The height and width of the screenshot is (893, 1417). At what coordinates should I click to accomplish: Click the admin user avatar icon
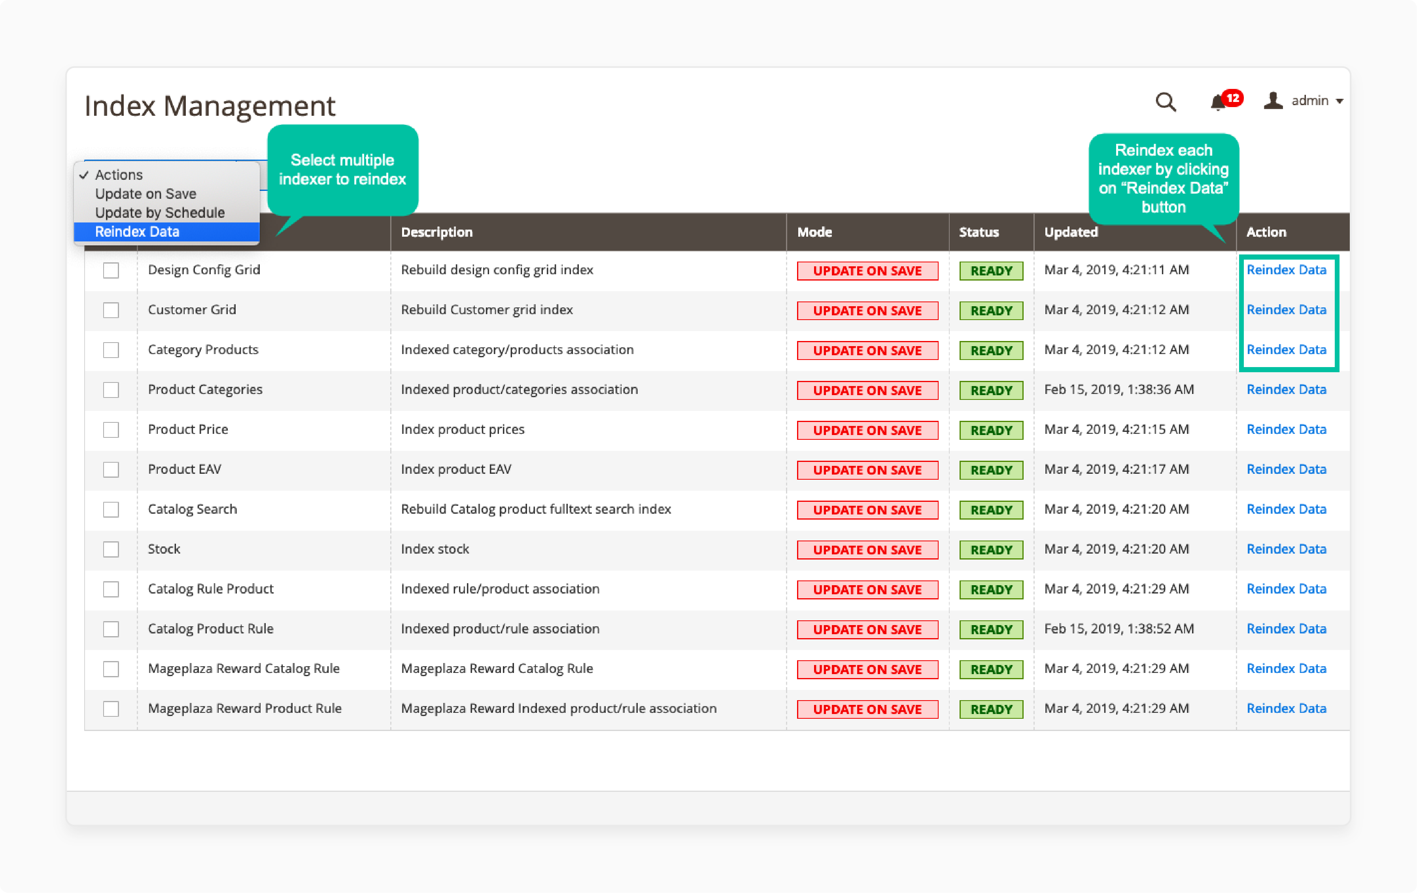[x=1273, y=101]
